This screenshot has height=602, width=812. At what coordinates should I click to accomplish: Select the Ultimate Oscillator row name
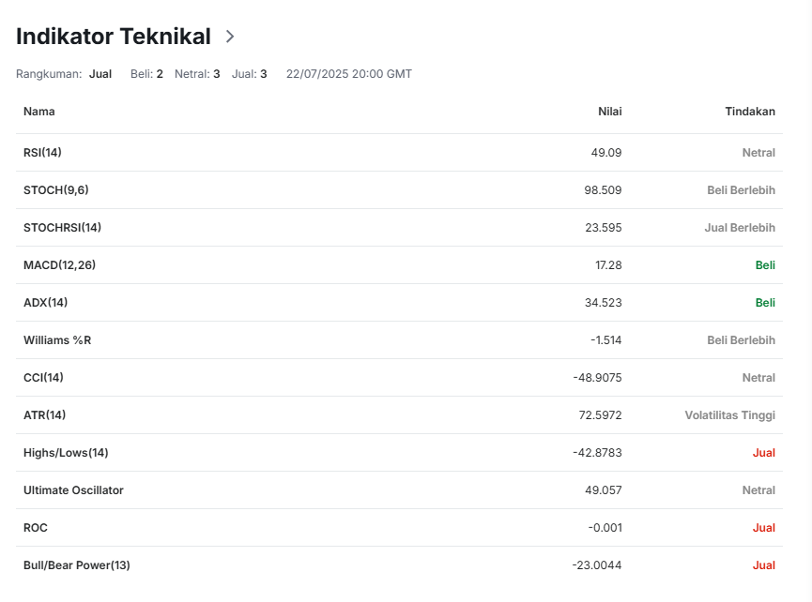point(73,490)
